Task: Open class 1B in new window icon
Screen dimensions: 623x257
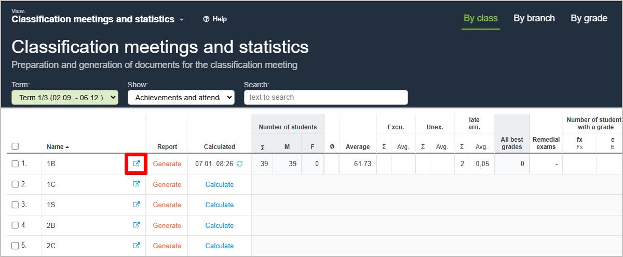Action: pyautogui.click(x=137, y=164)
